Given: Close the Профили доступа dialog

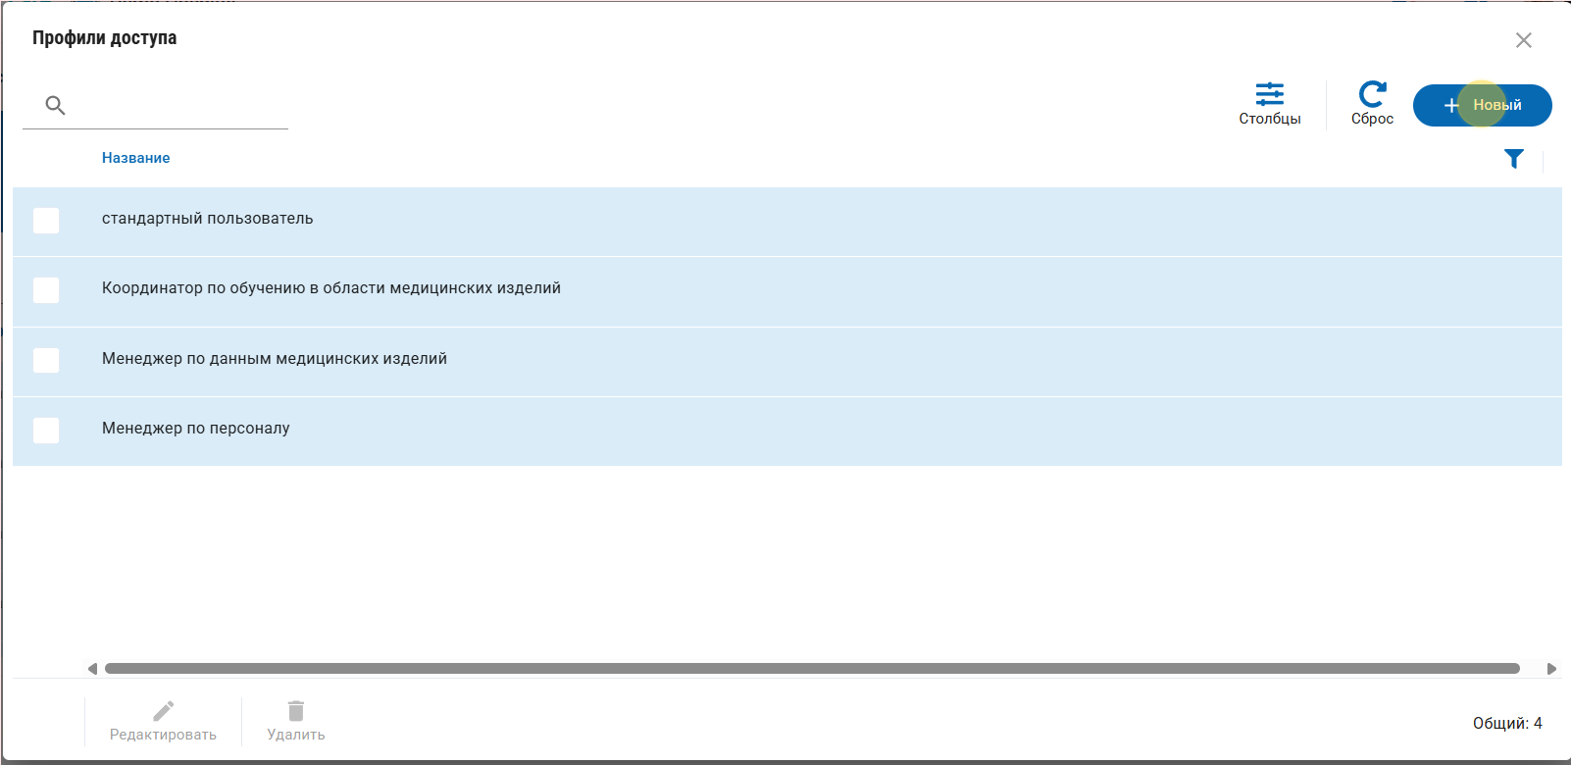Looking at the screenshot, I should [x=1523, y=40].
